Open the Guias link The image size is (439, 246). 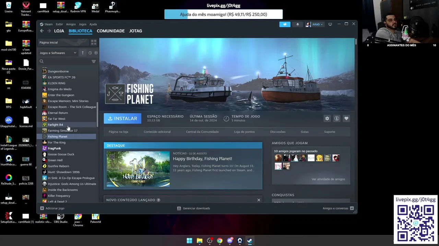[x=305, y=132]
